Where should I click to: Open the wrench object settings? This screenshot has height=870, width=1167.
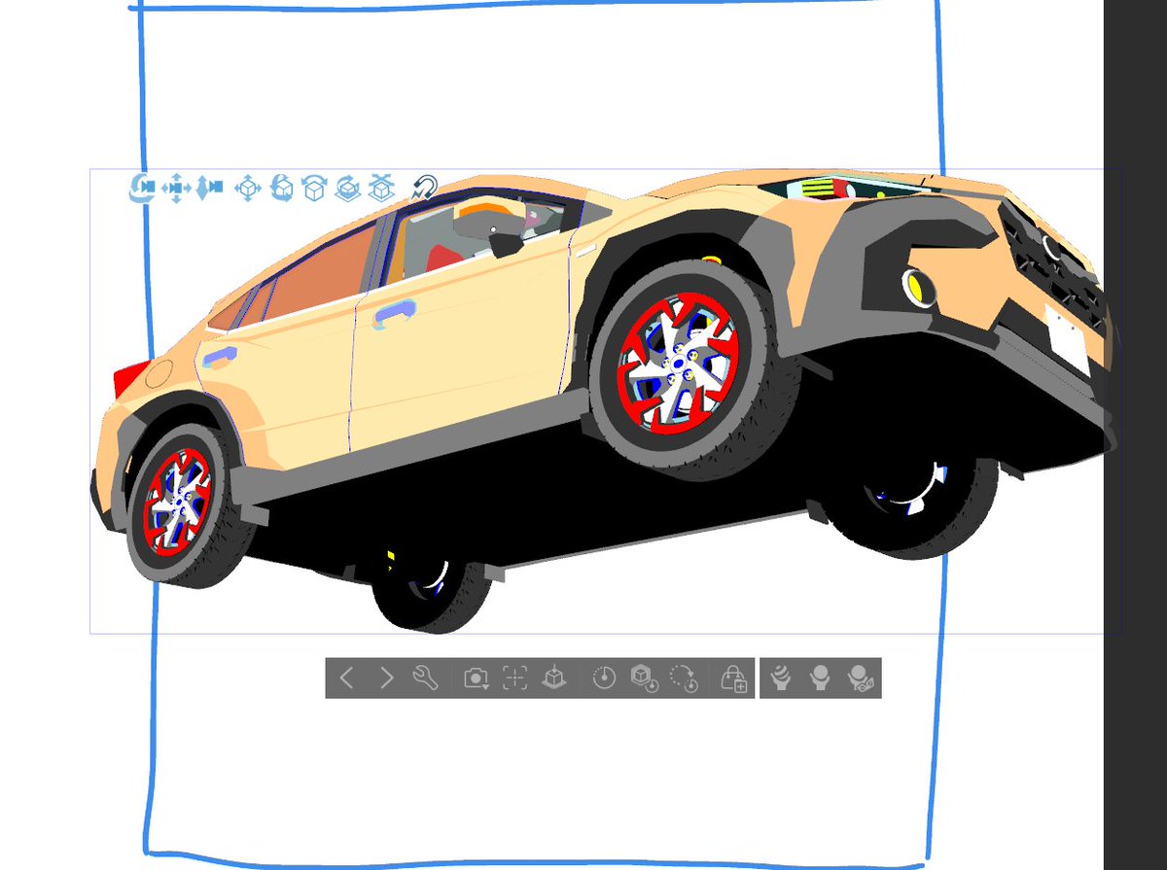click(426, 679)
